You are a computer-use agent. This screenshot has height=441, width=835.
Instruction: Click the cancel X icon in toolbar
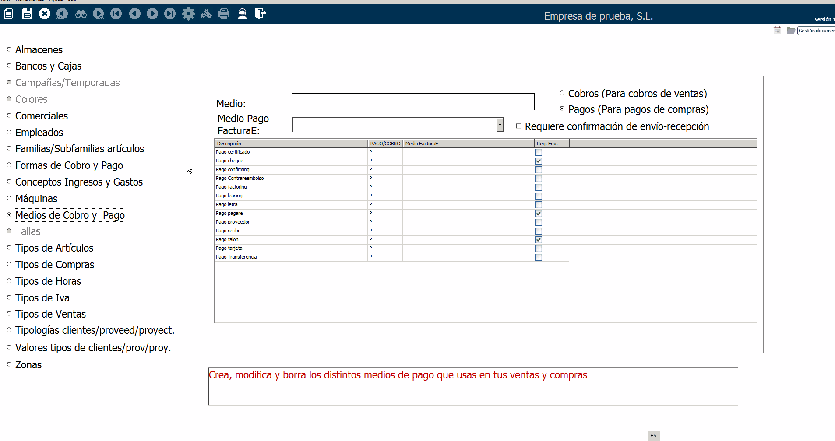click(45, 14)
